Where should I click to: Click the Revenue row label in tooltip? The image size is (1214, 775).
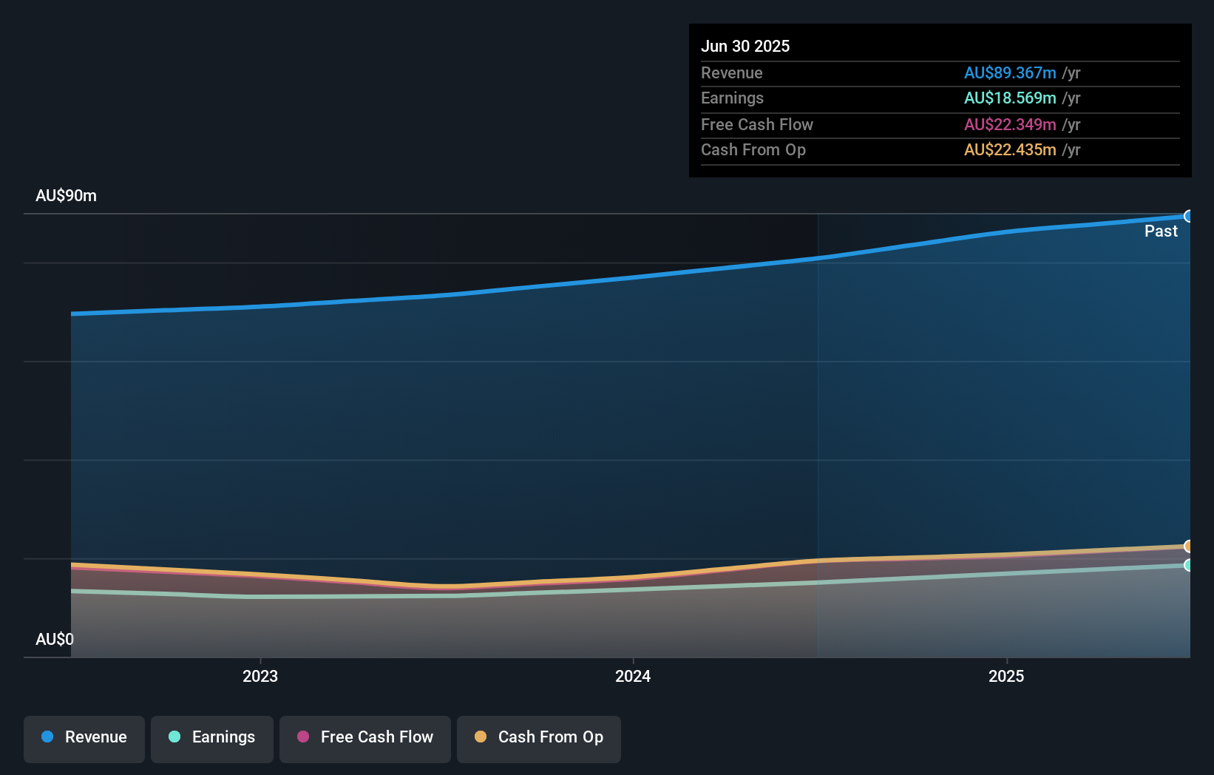(x=732, y=72)
